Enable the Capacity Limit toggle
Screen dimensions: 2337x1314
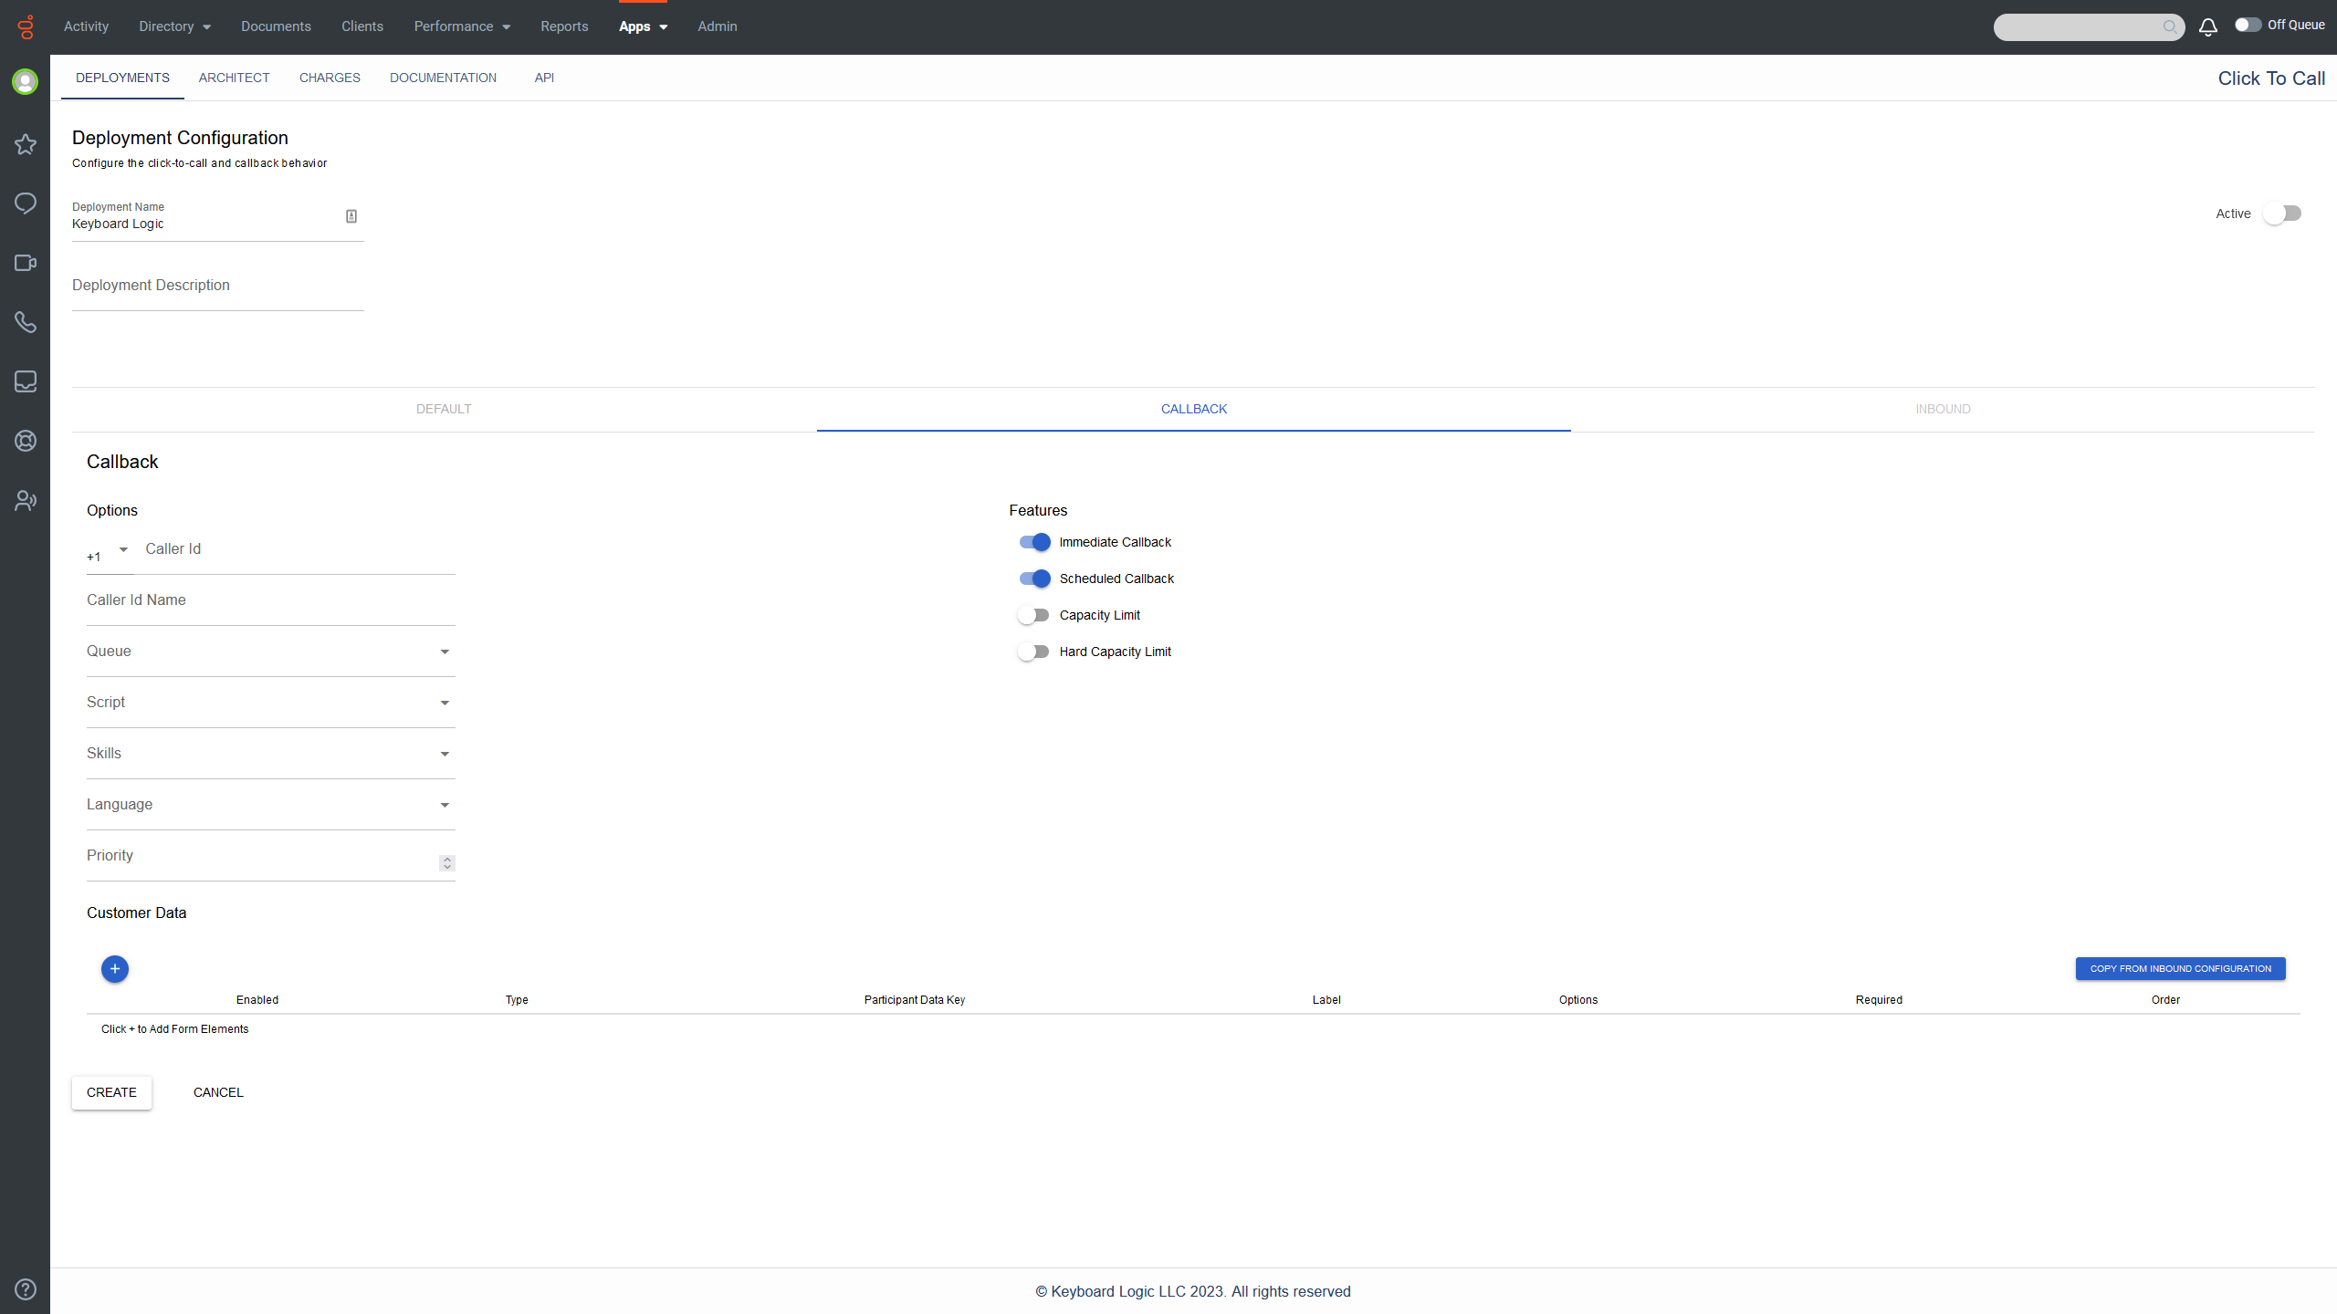tap(1034, 615)
